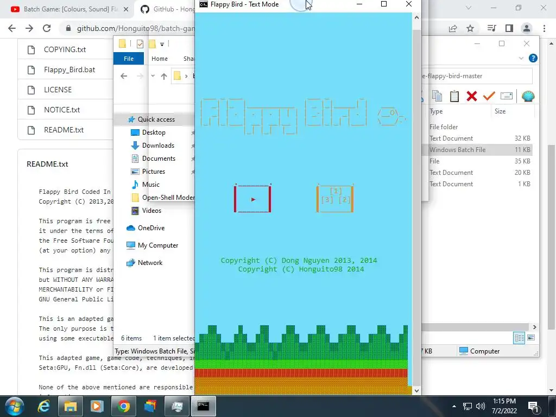This screenshot has height=417, width=556.
Task: Click the Explorer back arrow
Action: pos(123,76)
